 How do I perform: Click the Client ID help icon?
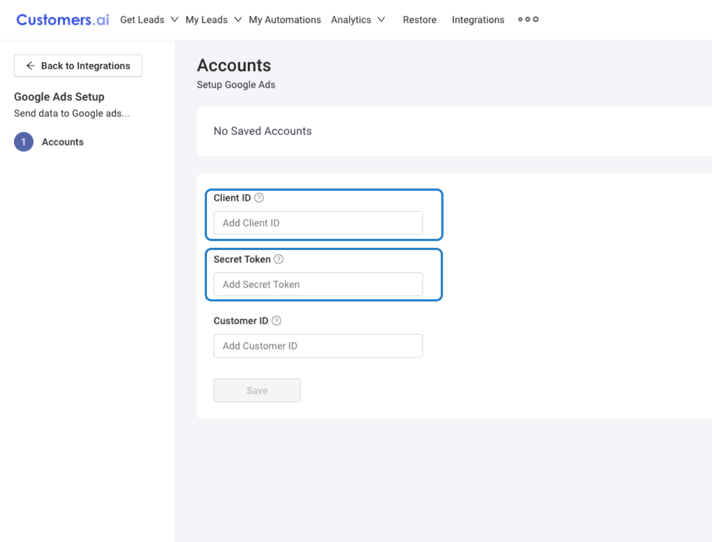pyautogui.click(x=259, y=197)
